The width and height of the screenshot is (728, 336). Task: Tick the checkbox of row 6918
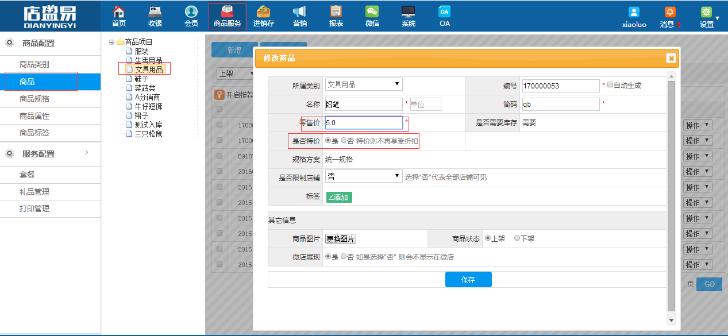point(219,156)
